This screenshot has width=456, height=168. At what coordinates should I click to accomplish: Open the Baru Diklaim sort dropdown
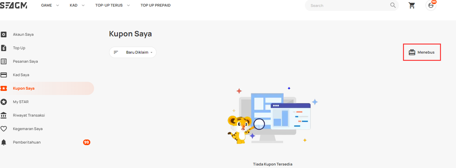[x=133, y=52]
